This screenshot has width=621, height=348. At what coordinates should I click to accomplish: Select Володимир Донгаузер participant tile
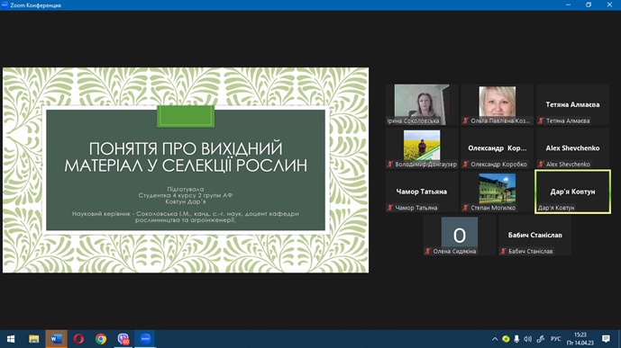click(x=422, y=148)
